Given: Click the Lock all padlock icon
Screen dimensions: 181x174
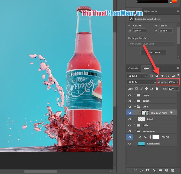Looking at the screenshot, I should pyautogui.click(x=157, y=89).
